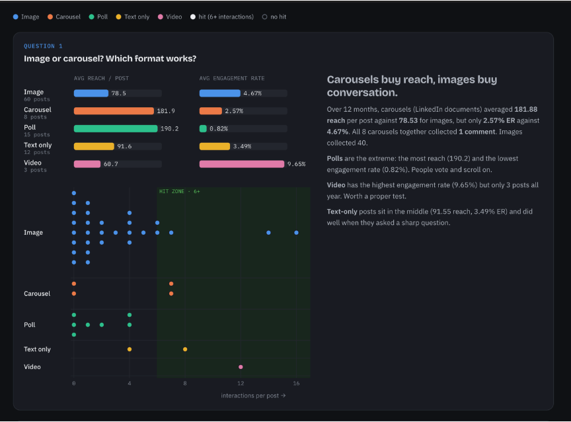Click the blue Image dot at 7 interactions
The image size is (571, 422).
[171, 233]
